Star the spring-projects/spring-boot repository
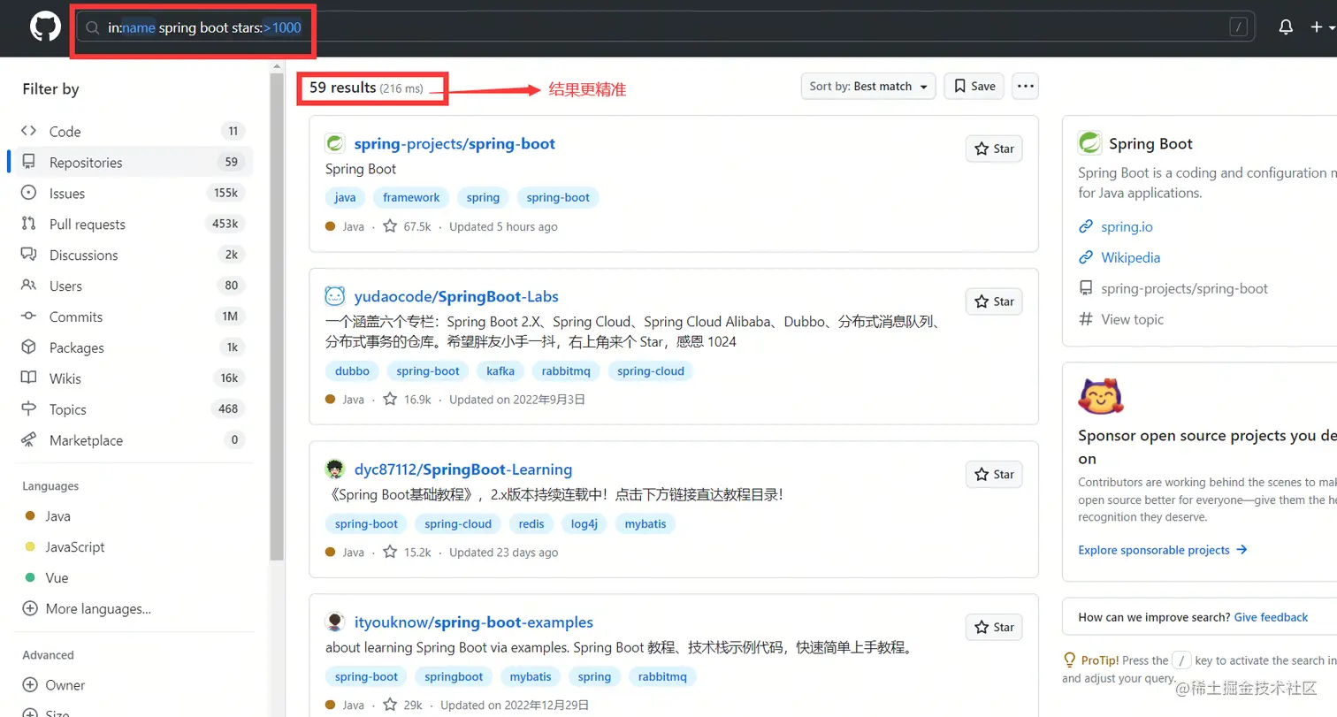The height and width of the screenshot is (717, 1337). click(994, 149)
